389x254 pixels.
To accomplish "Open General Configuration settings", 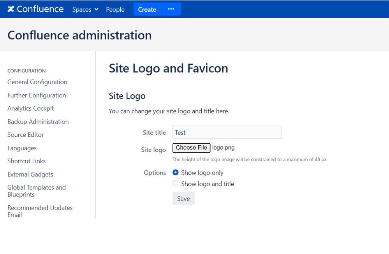I will click(x=37, y=82).
